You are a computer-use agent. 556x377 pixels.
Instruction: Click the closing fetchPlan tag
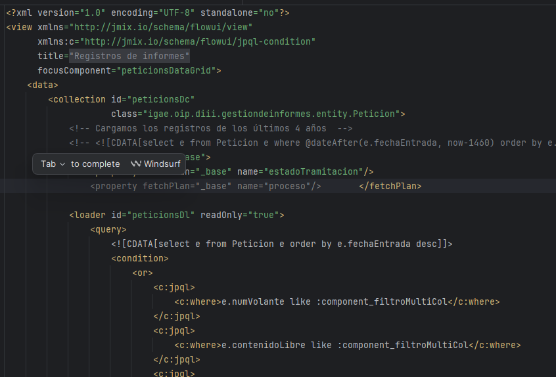coord(390,186)
